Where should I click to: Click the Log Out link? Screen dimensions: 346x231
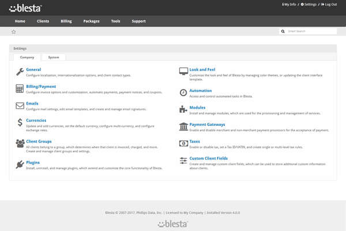329,5
